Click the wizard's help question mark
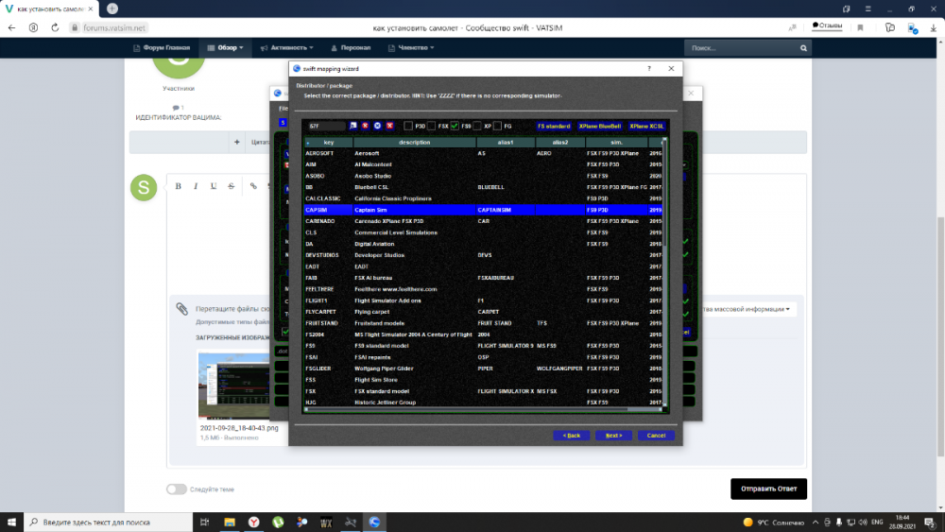This screenshot has height=532, width=945. pos(649,69)
